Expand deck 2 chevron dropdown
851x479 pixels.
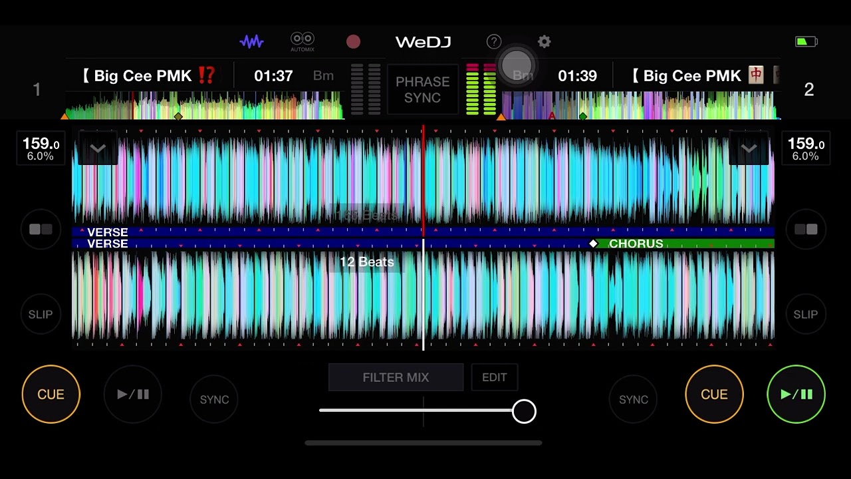(x=749, y=148)
